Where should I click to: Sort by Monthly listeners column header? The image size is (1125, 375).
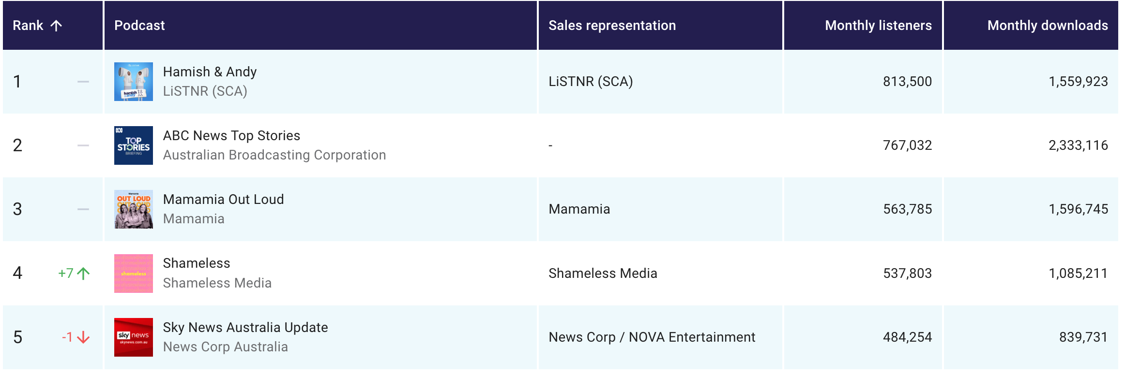pyautogui.click(x=878, y=26)
